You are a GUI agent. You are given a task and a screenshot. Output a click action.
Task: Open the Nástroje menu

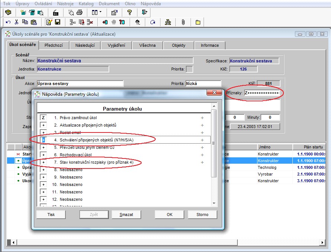pos(65,4)
